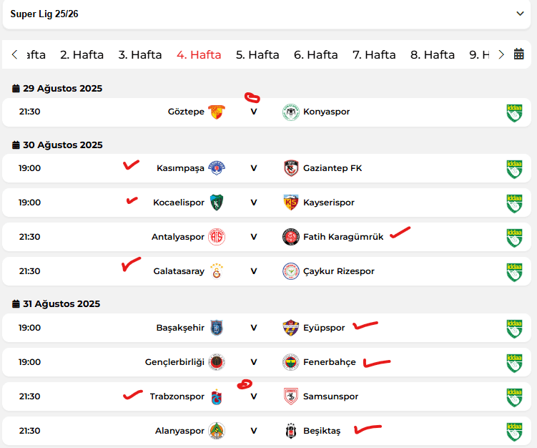Go to next weeks with right chevron
The height and width of the screenshot is (448, 537).
pos(501,54)
